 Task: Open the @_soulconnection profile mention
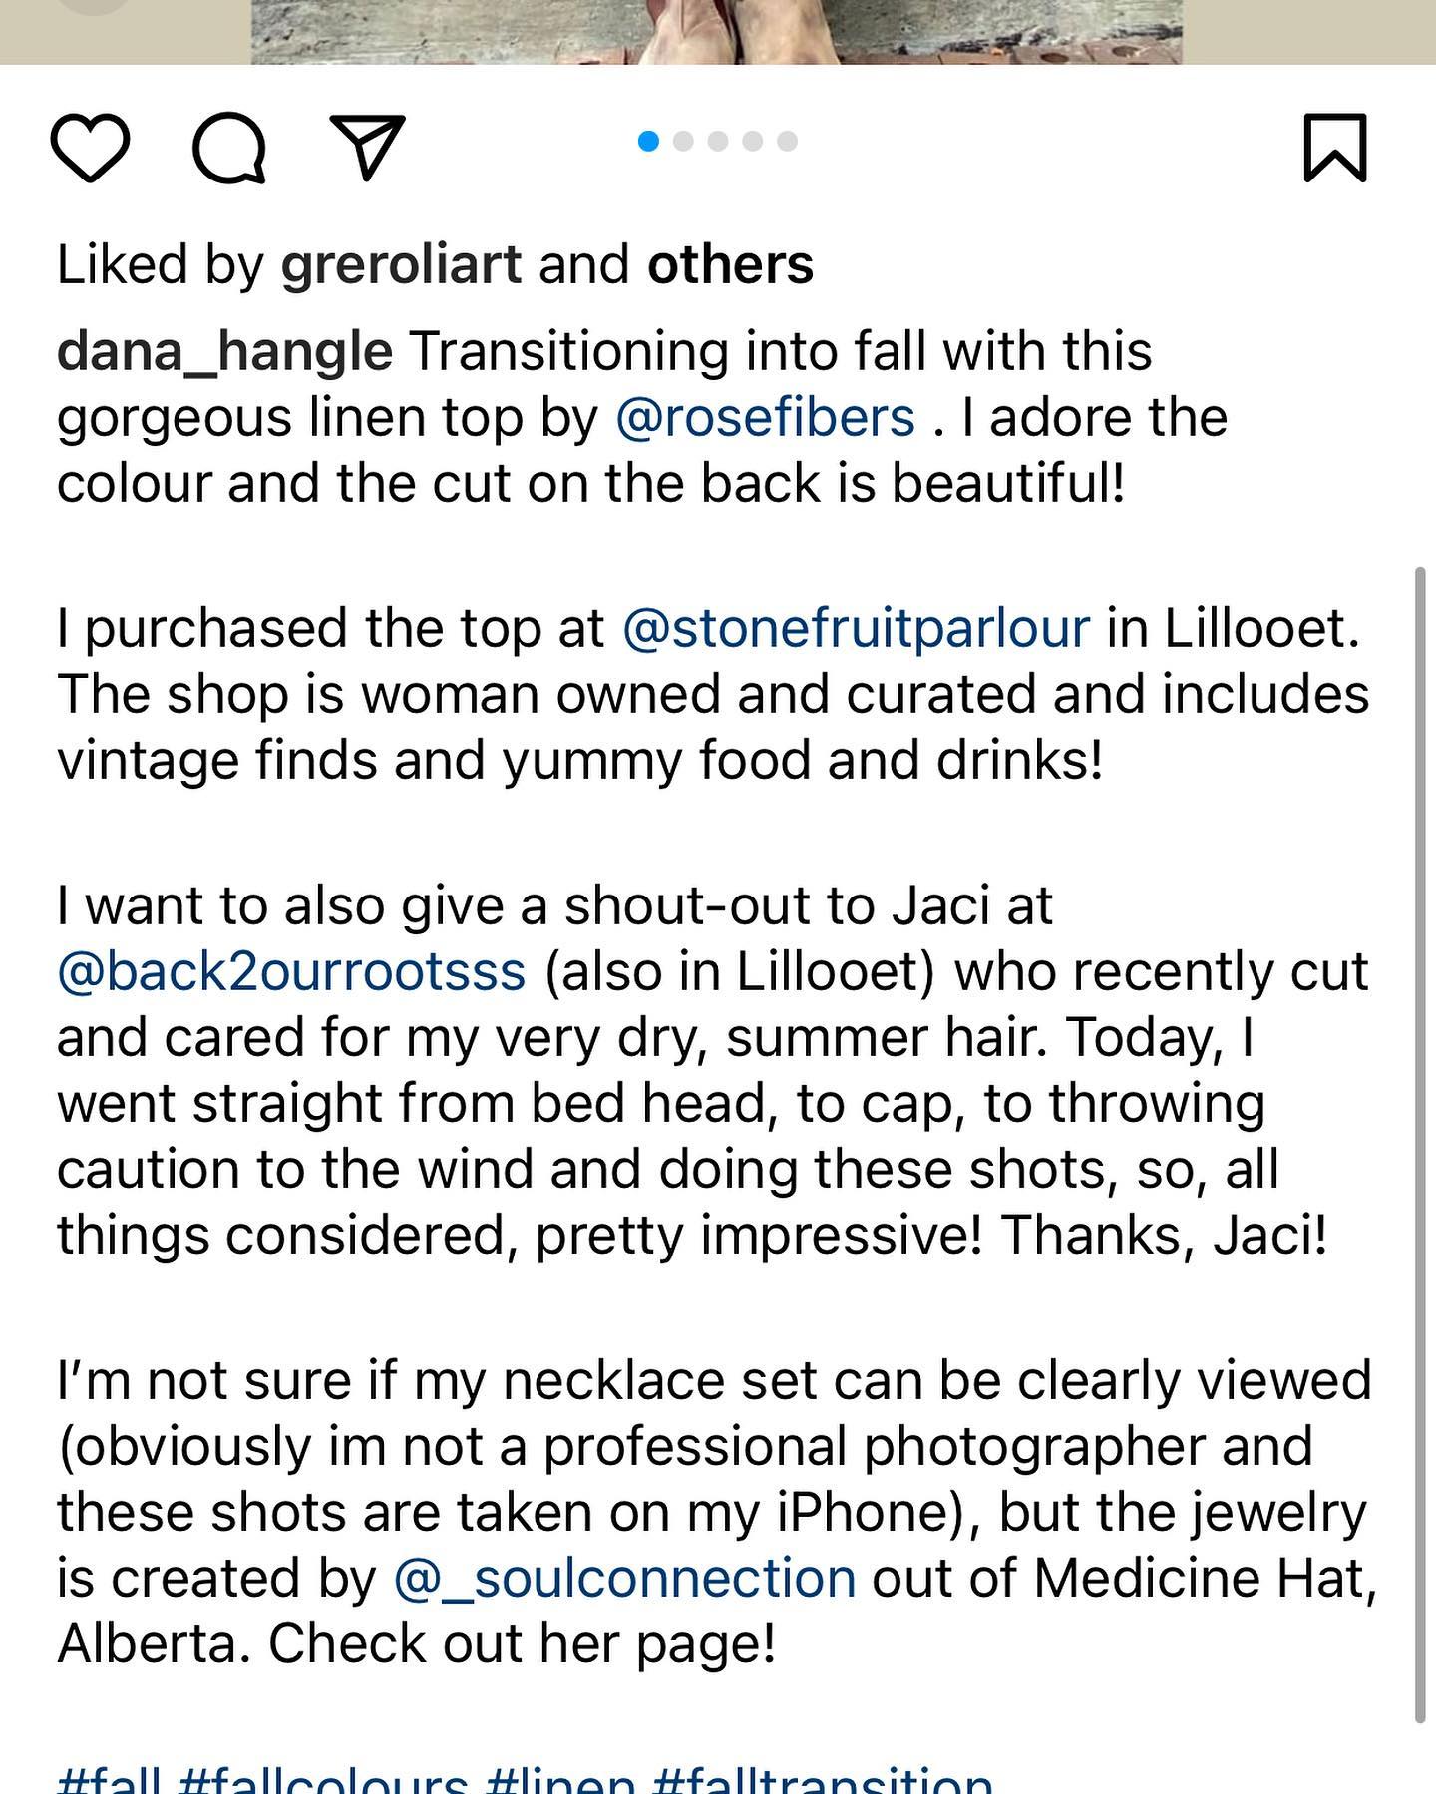coord(624,1579)
